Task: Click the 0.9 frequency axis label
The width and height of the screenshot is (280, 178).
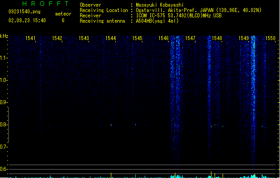Action: [4, 102]
